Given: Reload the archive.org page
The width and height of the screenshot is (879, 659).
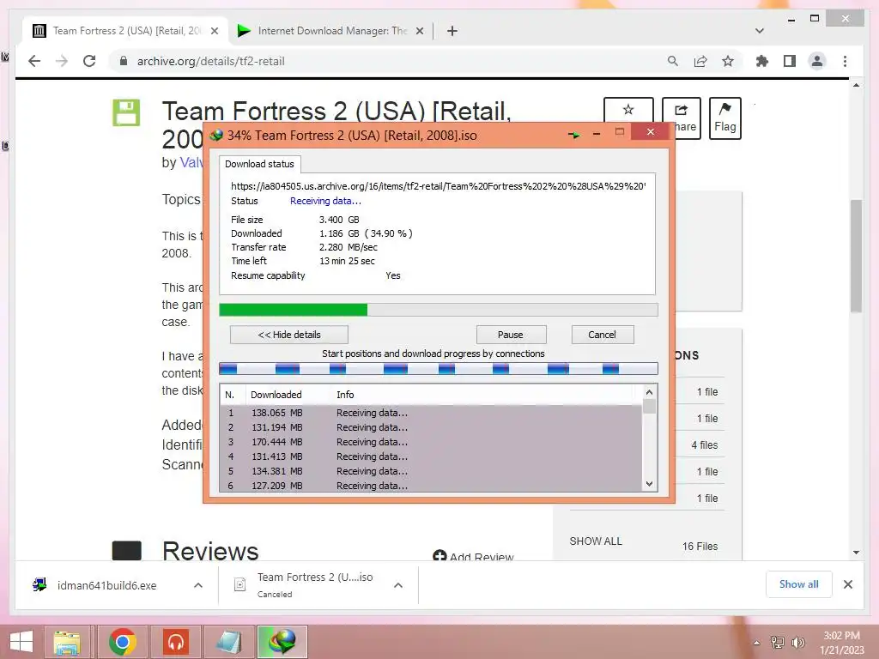Looking at the screenshot, I should [89, 61].
